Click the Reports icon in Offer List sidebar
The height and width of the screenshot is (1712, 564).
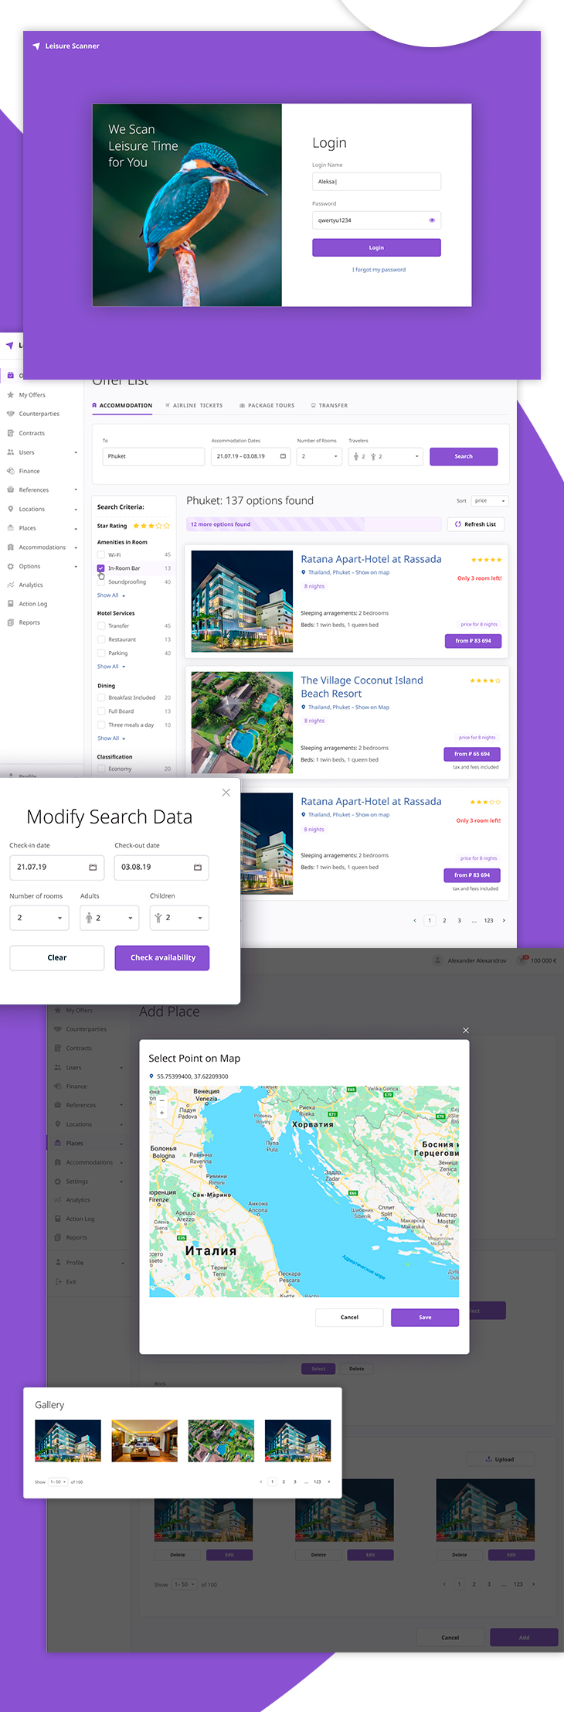10,622
